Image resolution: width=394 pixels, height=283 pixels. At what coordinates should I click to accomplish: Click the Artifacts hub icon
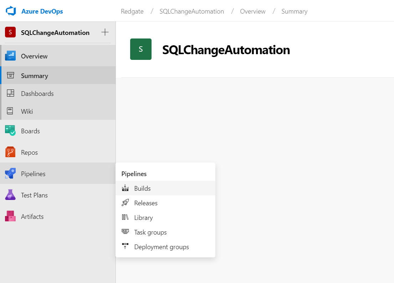[10, 216]
